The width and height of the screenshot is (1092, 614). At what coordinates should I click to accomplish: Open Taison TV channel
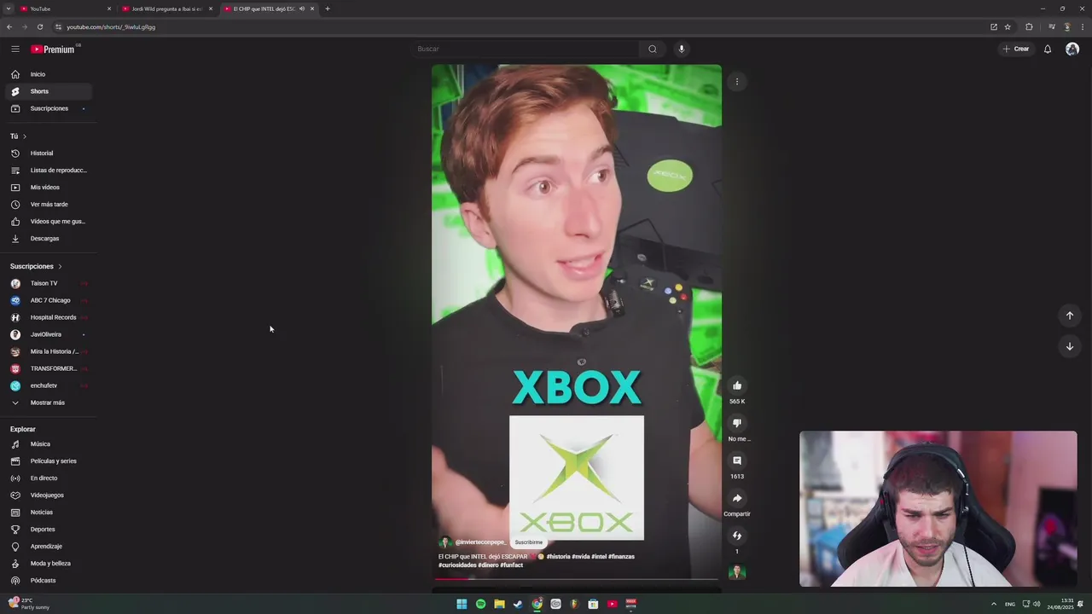49,283
